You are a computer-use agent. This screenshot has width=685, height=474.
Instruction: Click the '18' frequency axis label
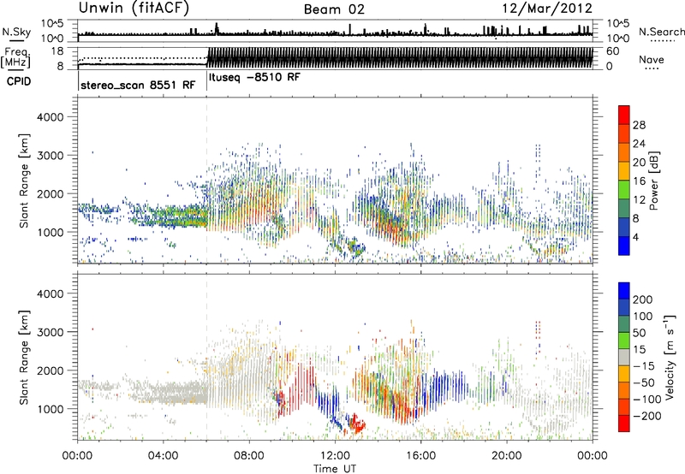pyautogui.click(x=57, y=51)
